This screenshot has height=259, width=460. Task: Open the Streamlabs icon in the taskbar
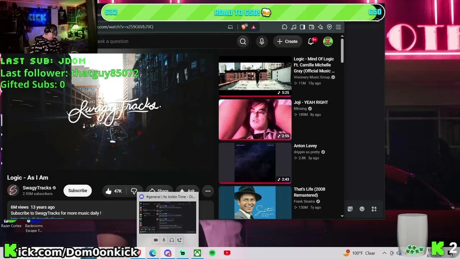point(183,253)
